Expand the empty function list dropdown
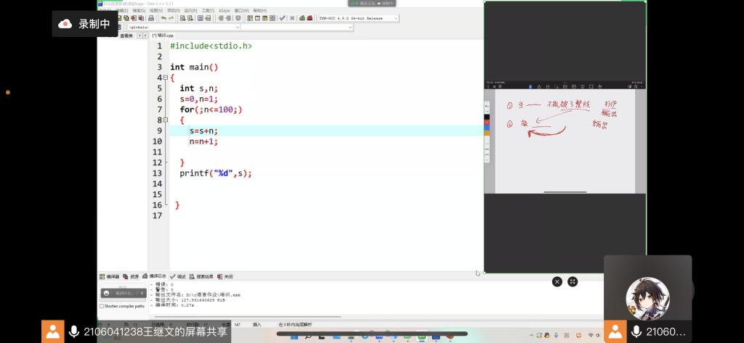This screenshot has height=343, width=744. [x=349, y=27]
